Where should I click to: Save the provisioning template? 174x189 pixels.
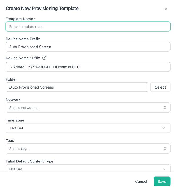pyautogui.click(x=162, y=181)
